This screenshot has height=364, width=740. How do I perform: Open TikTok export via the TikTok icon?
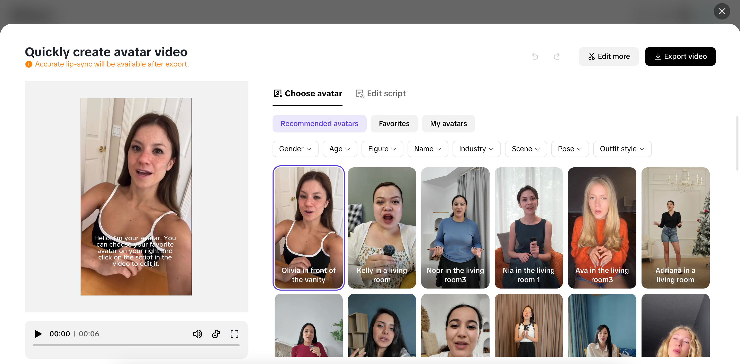[216, 334]
